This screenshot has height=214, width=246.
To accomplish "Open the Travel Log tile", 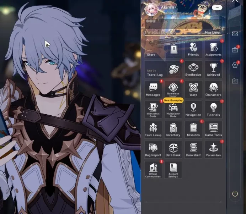I will [x=163, y=70].
